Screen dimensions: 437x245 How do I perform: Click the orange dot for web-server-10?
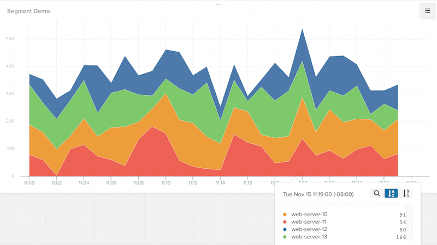[285, 215]
